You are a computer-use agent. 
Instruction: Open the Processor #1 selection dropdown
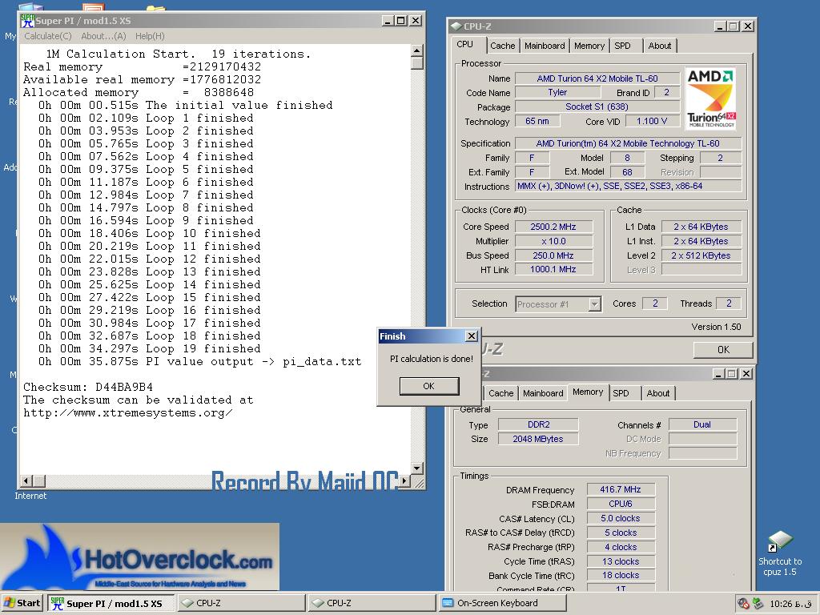tap(594, 303)
